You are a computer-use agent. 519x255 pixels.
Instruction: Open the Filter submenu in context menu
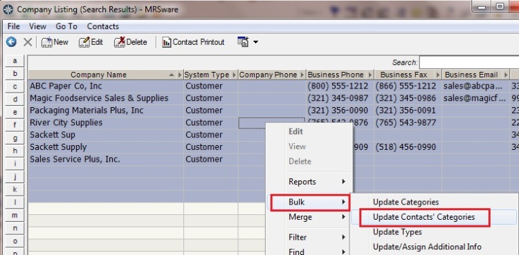tap(309, 237)
